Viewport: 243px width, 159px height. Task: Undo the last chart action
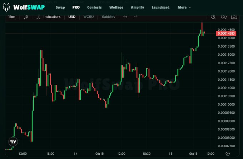tap(125, 17)
